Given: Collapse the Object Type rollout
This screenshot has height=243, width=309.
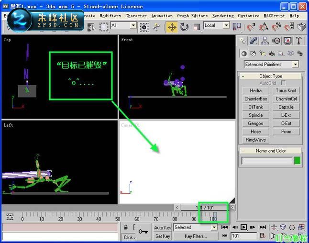Looking at the screenshot, I should click(270, 76).
